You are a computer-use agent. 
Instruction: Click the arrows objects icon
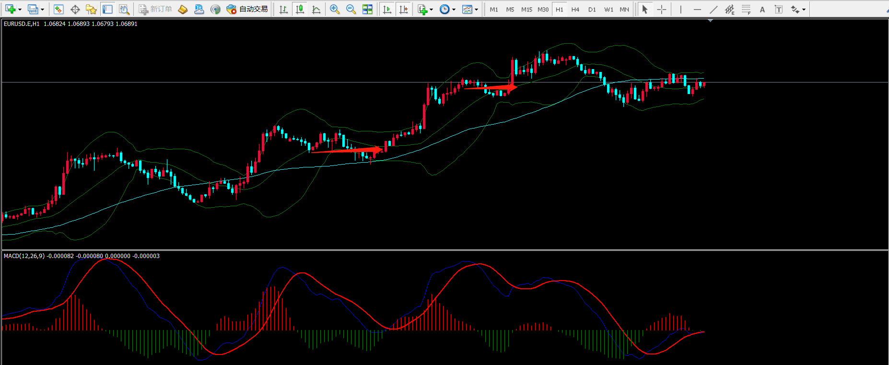(795, 9)
